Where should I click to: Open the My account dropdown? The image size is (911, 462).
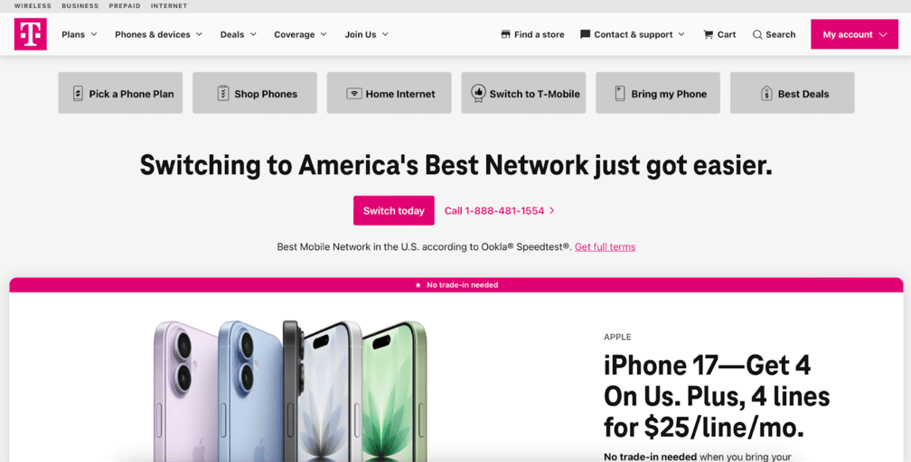coord(855,34)
